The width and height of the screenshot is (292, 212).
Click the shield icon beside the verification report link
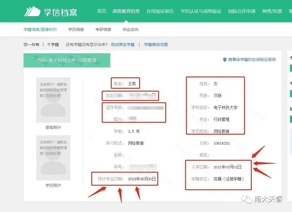point(225,60)
